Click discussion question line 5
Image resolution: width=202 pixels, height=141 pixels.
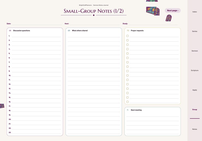36,53
